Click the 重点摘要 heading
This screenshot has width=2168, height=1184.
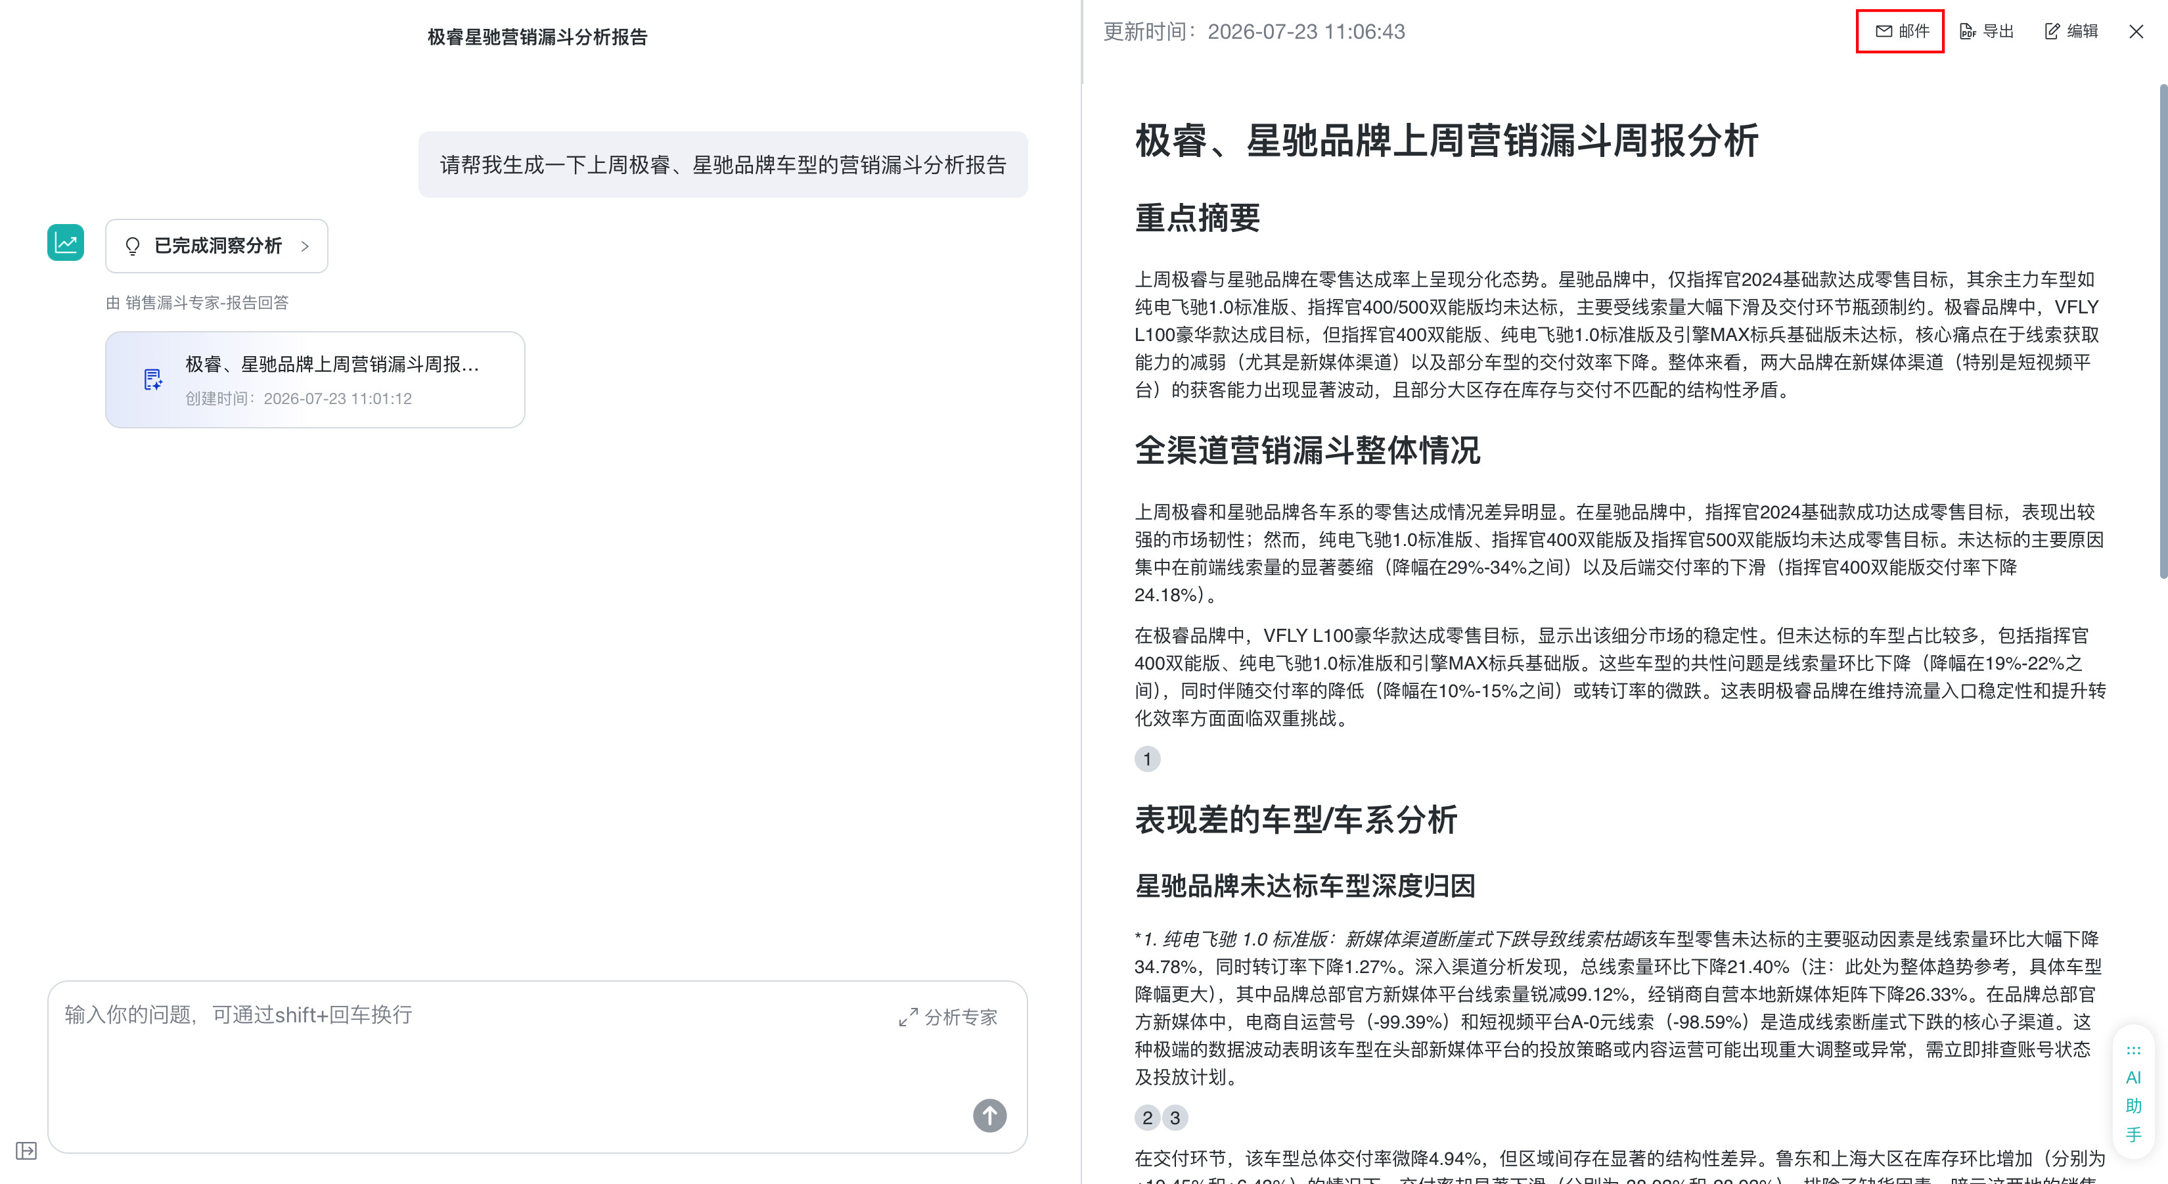tap(1197, 218)
